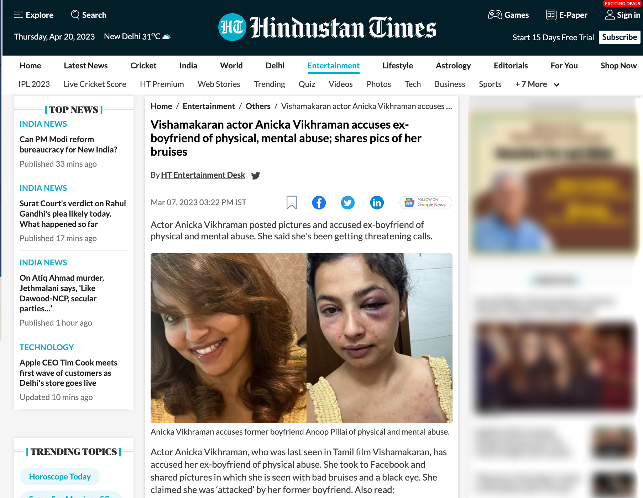Viewport: 643px width, 498px height.
Task: Click the Search magnifier icon
Action: pos(75,15)
